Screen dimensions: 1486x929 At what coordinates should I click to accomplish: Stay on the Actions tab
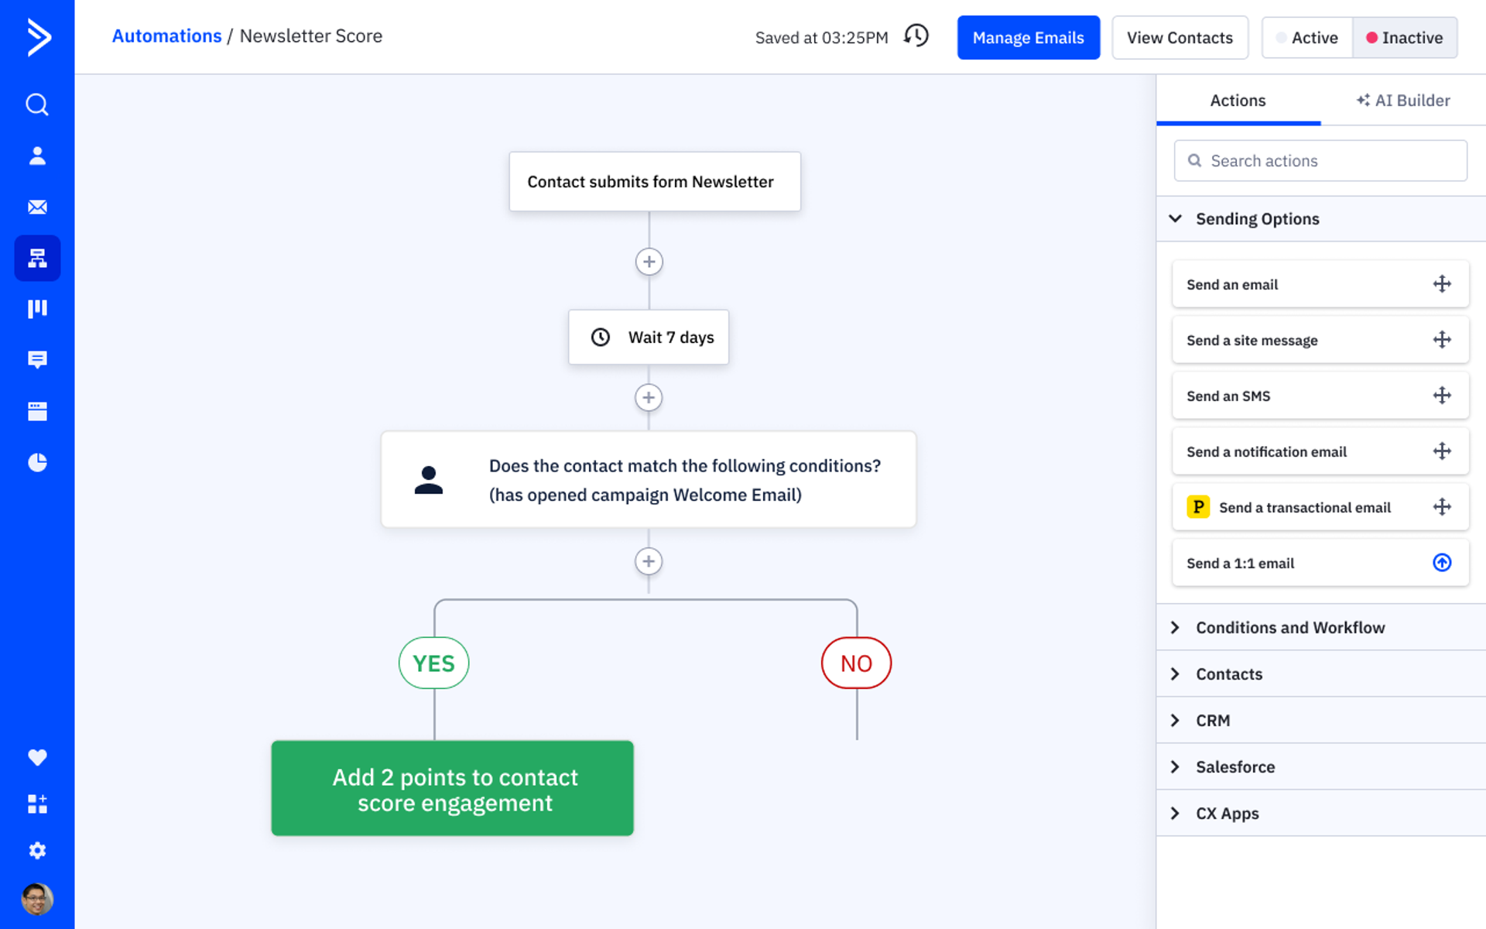(1238, 101)
